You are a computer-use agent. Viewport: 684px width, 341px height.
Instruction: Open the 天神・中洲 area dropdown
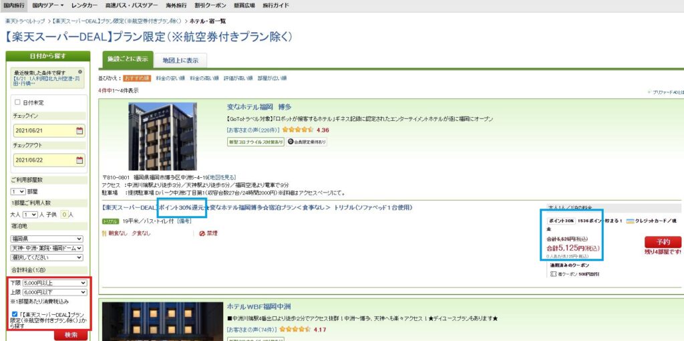point(47,248)
